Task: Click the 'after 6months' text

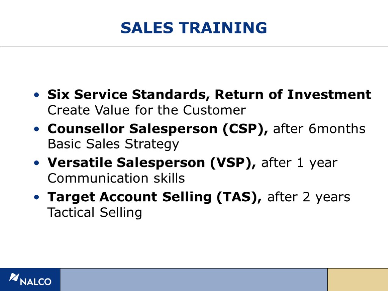Action: [x=319, y=129]
